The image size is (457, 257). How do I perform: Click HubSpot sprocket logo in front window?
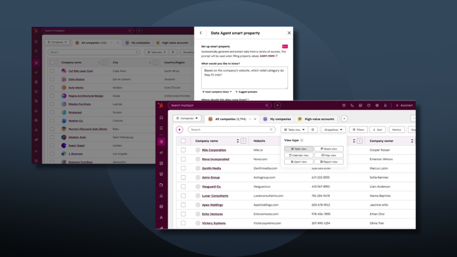click(x=160, y=105)
